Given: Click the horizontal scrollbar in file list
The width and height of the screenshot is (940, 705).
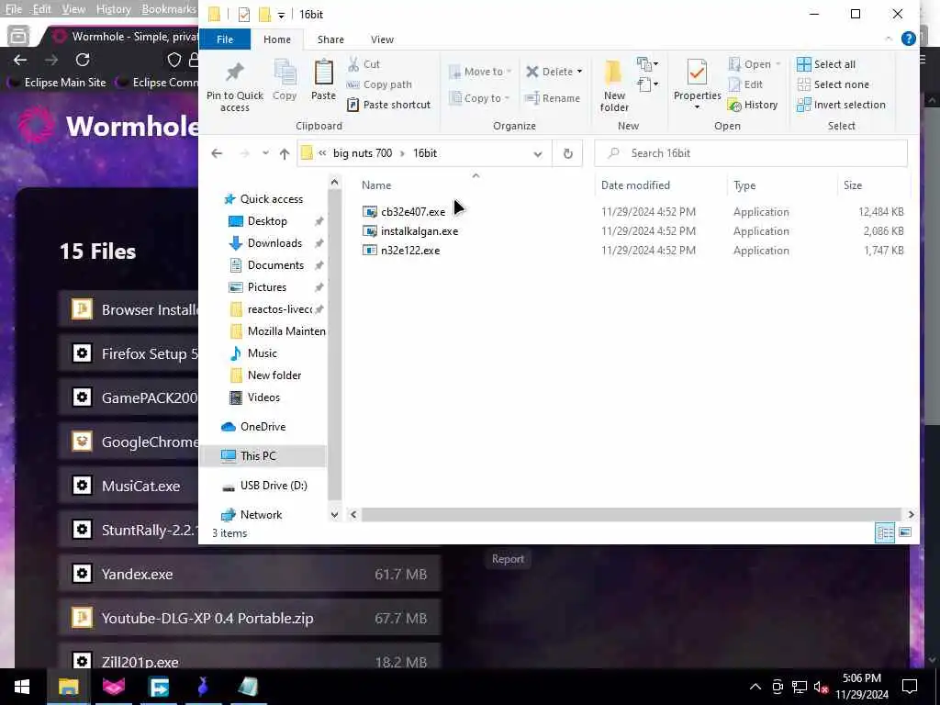Looking at the screenshot, I should coord(632,514).
